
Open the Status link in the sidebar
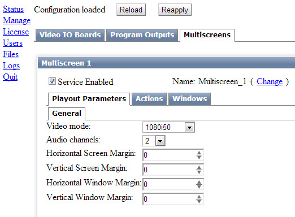point(13,9)
